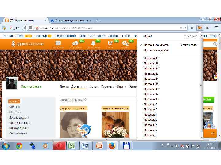Screen dimensions: 221x165
Task: Select Профиль 2 from list
Action: [x=150, y=105]
